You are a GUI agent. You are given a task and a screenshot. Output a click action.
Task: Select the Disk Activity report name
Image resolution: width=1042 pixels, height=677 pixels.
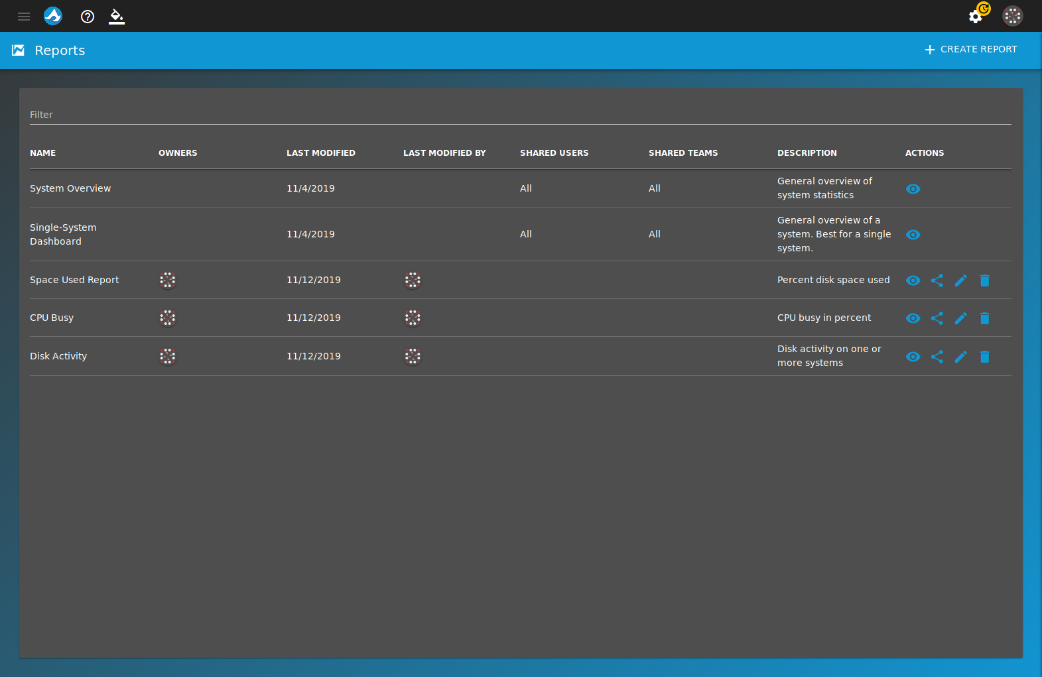click(x=58, y=356)
